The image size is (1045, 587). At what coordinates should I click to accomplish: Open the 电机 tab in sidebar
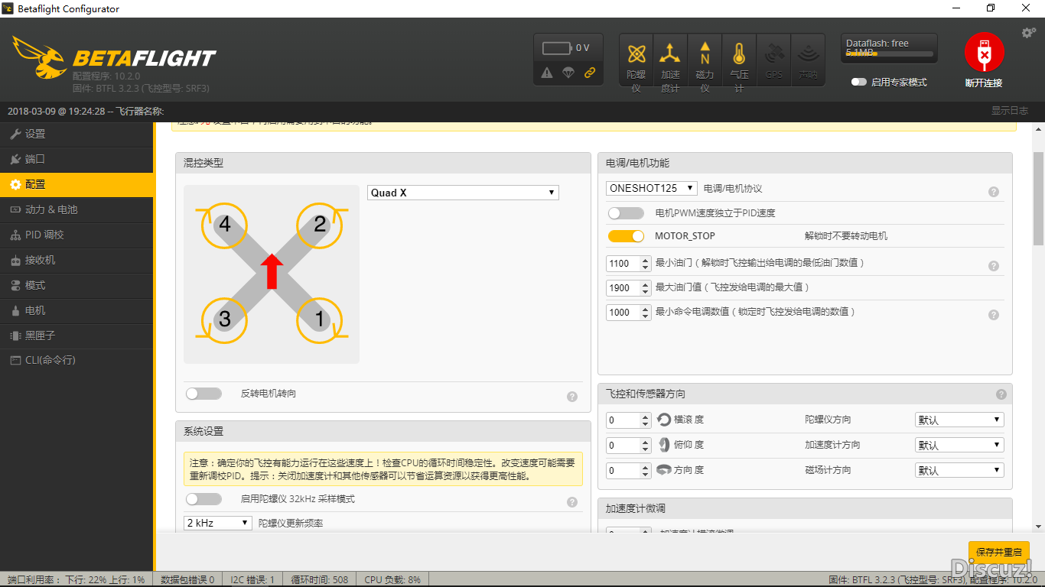click(x=77, y=310)
